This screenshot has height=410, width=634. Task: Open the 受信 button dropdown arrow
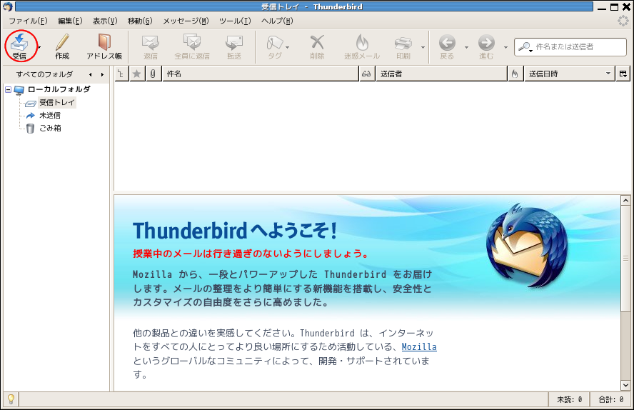click(39, 47)
